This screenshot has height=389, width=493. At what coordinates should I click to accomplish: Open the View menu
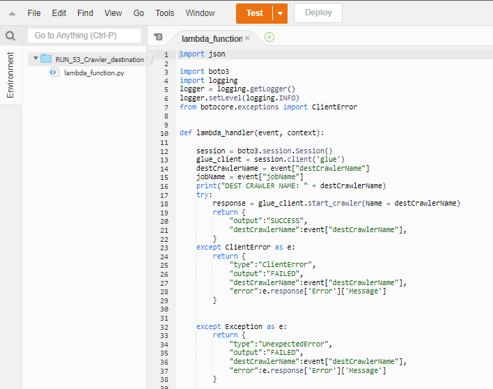click(x=113, y=13)
